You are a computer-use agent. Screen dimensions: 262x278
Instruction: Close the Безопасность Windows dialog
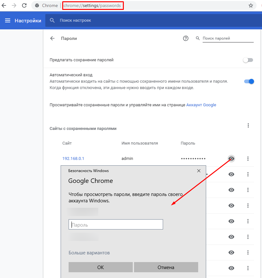click(x=199, y=171)
